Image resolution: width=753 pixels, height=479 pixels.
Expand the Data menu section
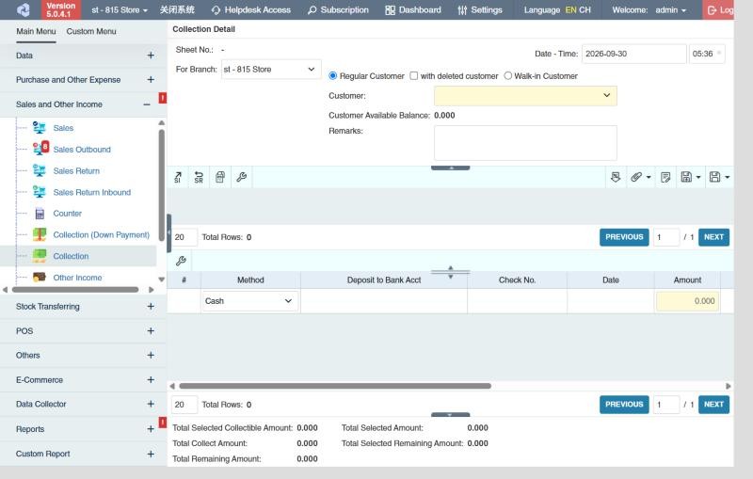tap(151, 56)
